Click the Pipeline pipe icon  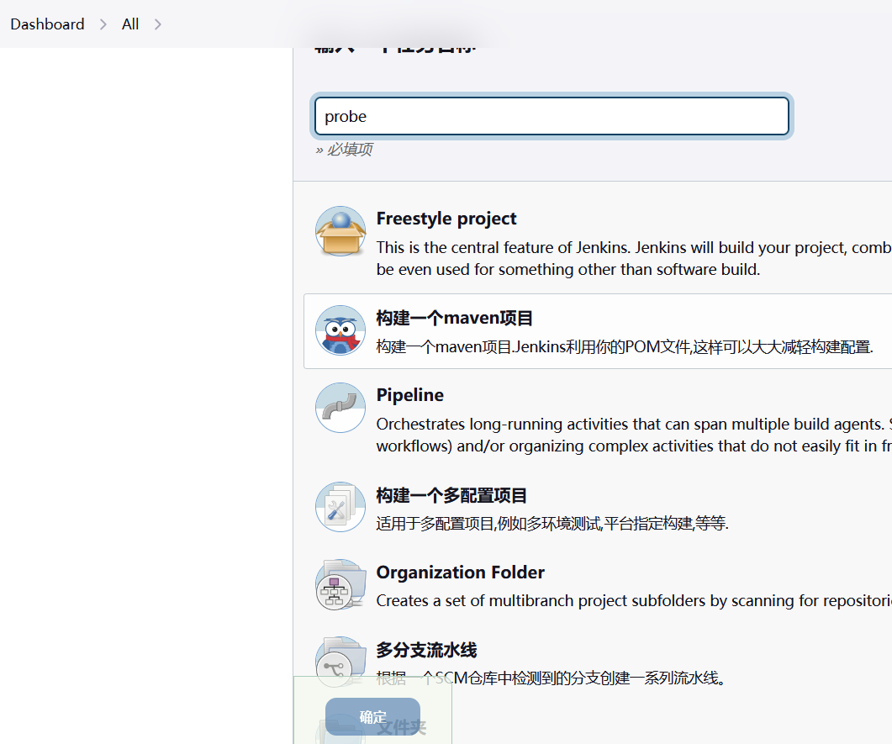(x=340, y=407)
